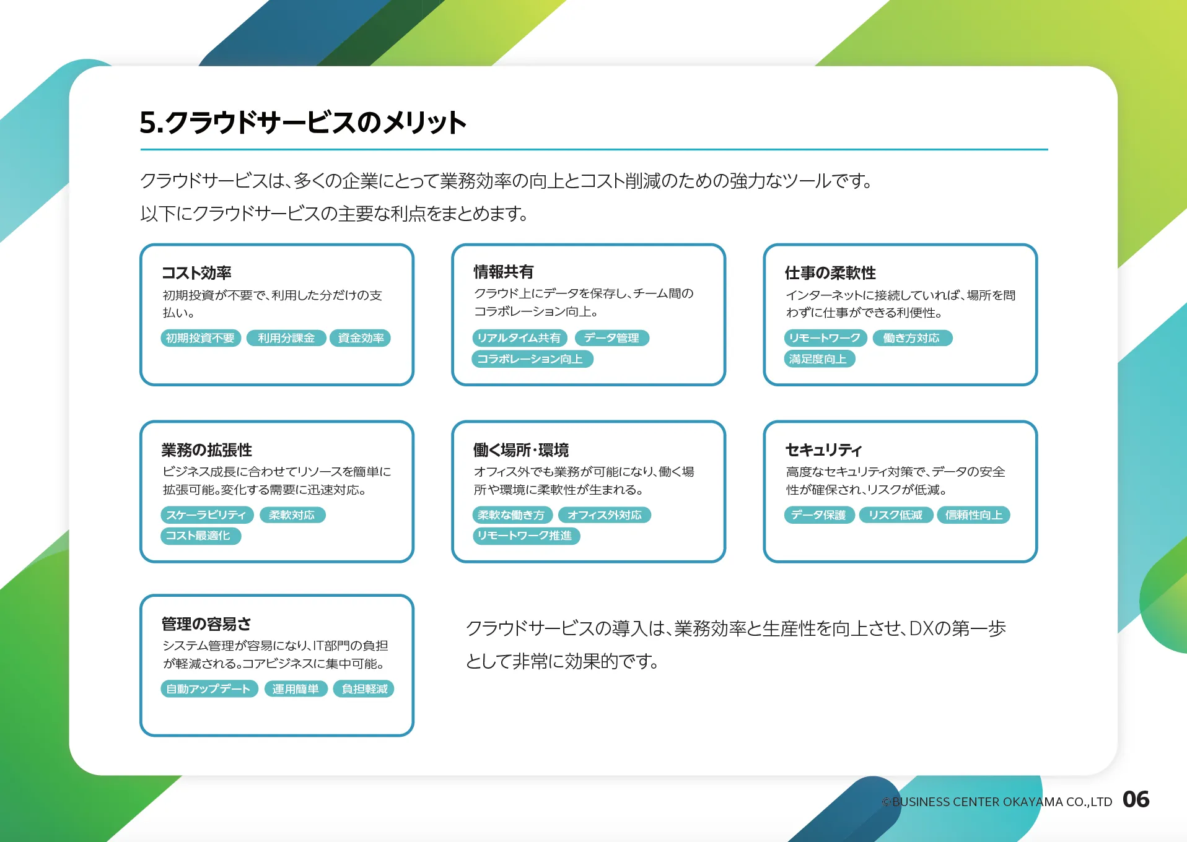Click the リモートワーク tag

[825, 338]
